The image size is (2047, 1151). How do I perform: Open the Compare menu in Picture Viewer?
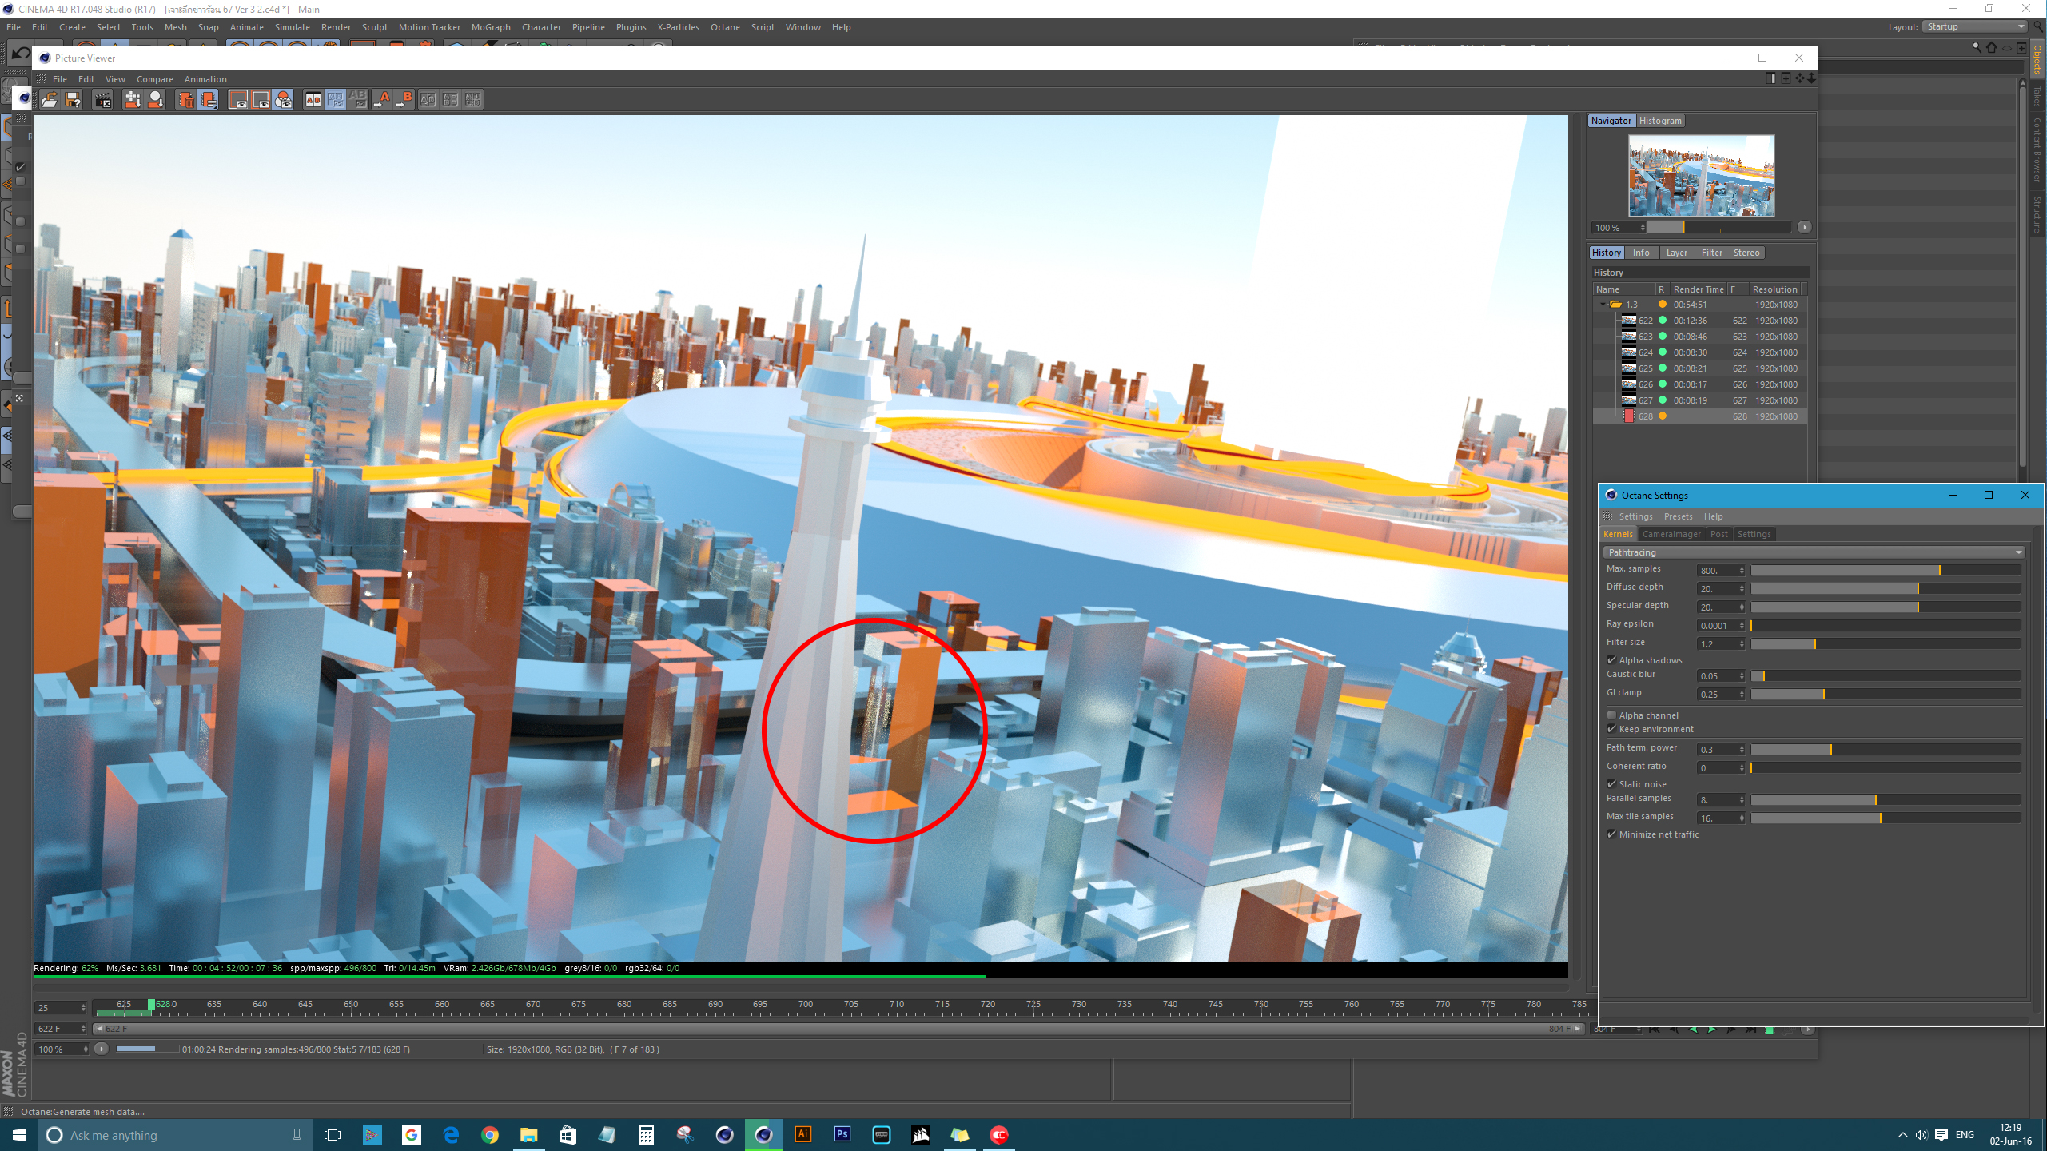pyautogui.click(x=154, y=79)
